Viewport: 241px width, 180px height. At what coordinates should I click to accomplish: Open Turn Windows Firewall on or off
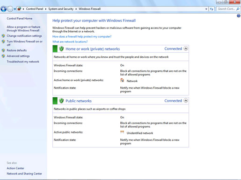tap(24, 43)
